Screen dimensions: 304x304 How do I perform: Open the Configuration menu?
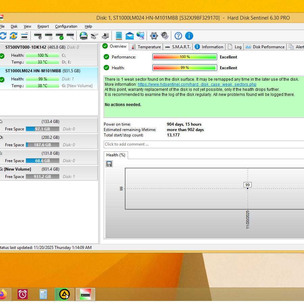(66, 26)
